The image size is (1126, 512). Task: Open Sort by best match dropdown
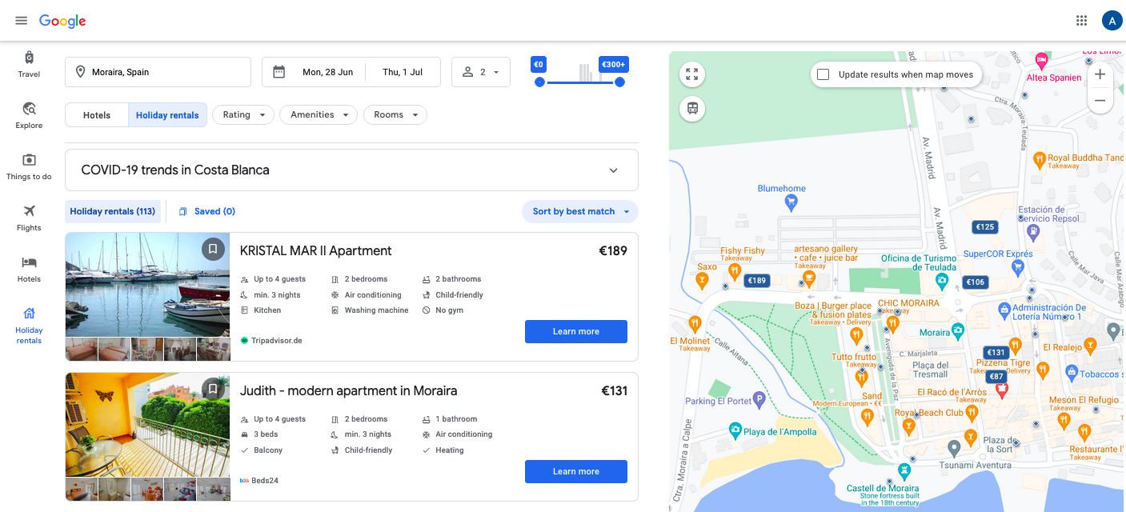580,211
